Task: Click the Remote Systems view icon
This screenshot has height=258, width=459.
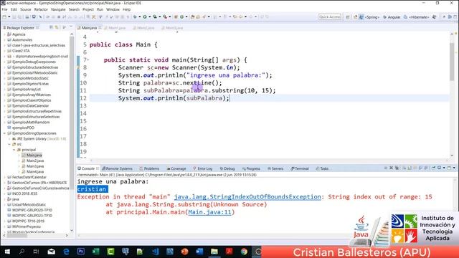Action: pyautogui.click(x=104, y=168)
